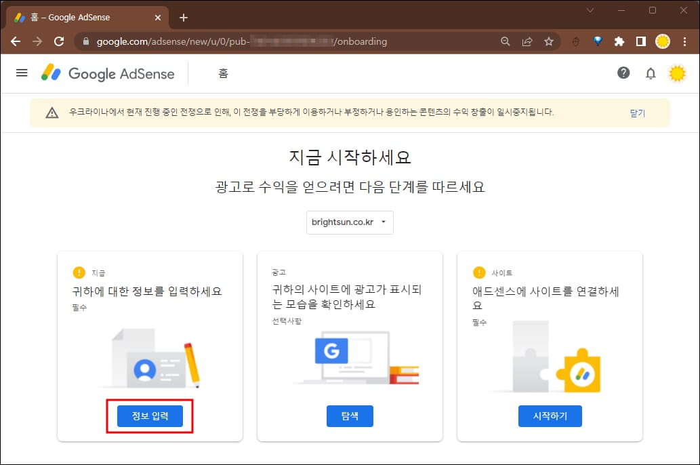The height and width of the screenshot is (465, 700).
Task: Click the 시작하기 button
Action: 550,416
